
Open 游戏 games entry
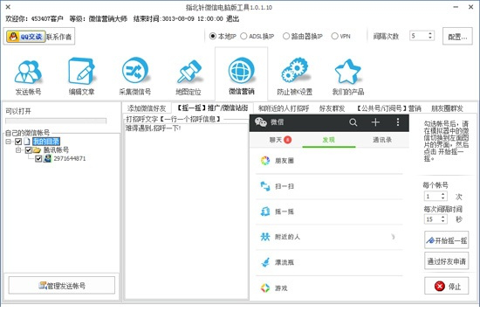(329, 288)
